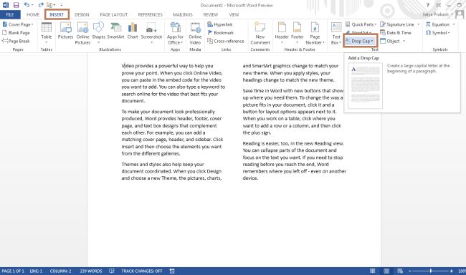Open Apps for Office
This screenshot has width=466, height=275.
(175, 33)
